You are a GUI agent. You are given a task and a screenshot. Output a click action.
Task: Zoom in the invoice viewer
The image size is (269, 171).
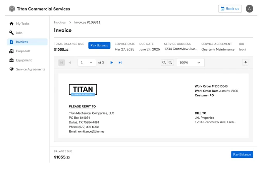pyautogui.click(x=171, y=63)
